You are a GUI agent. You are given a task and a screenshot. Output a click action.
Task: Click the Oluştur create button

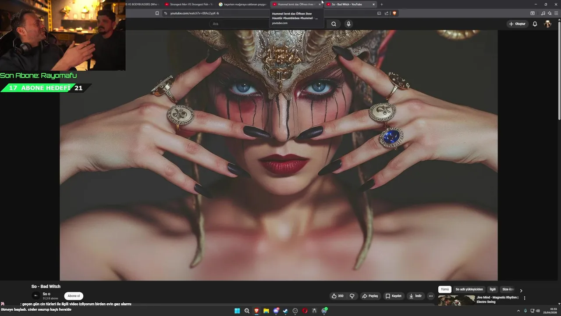pyautogui.click(x=517, y=24)
